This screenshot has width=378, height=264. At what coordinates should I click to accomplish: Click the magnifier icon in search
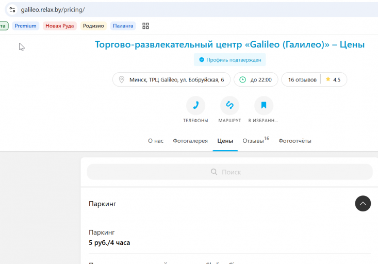(x=214, y=172)
